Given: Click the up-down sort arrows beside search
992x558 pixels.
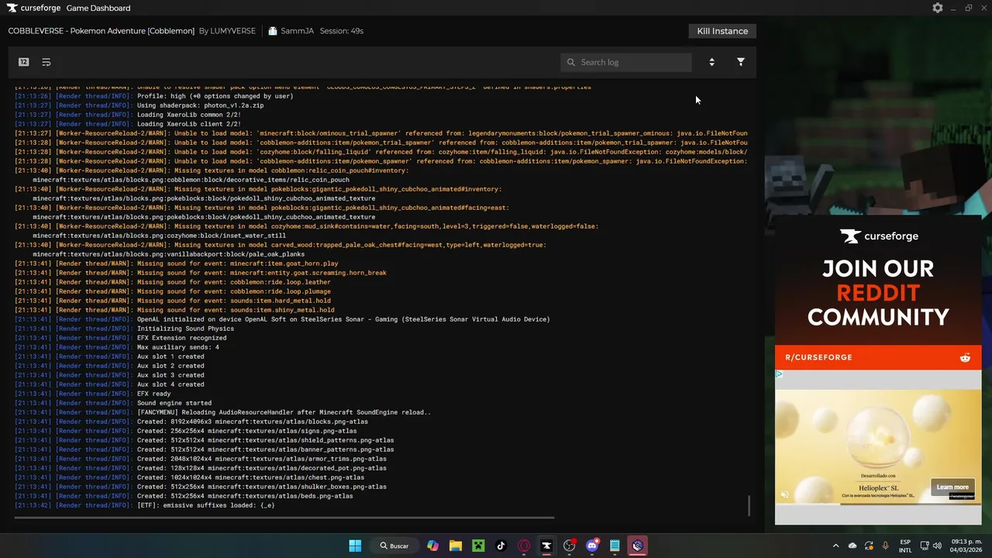Looking at the screenshot, I should tap(711, 62).
